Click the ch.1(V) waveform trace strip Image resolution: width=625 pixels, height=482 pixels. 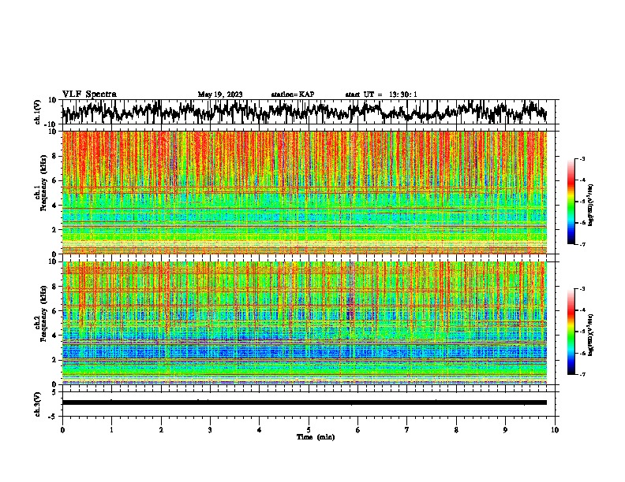304,112
